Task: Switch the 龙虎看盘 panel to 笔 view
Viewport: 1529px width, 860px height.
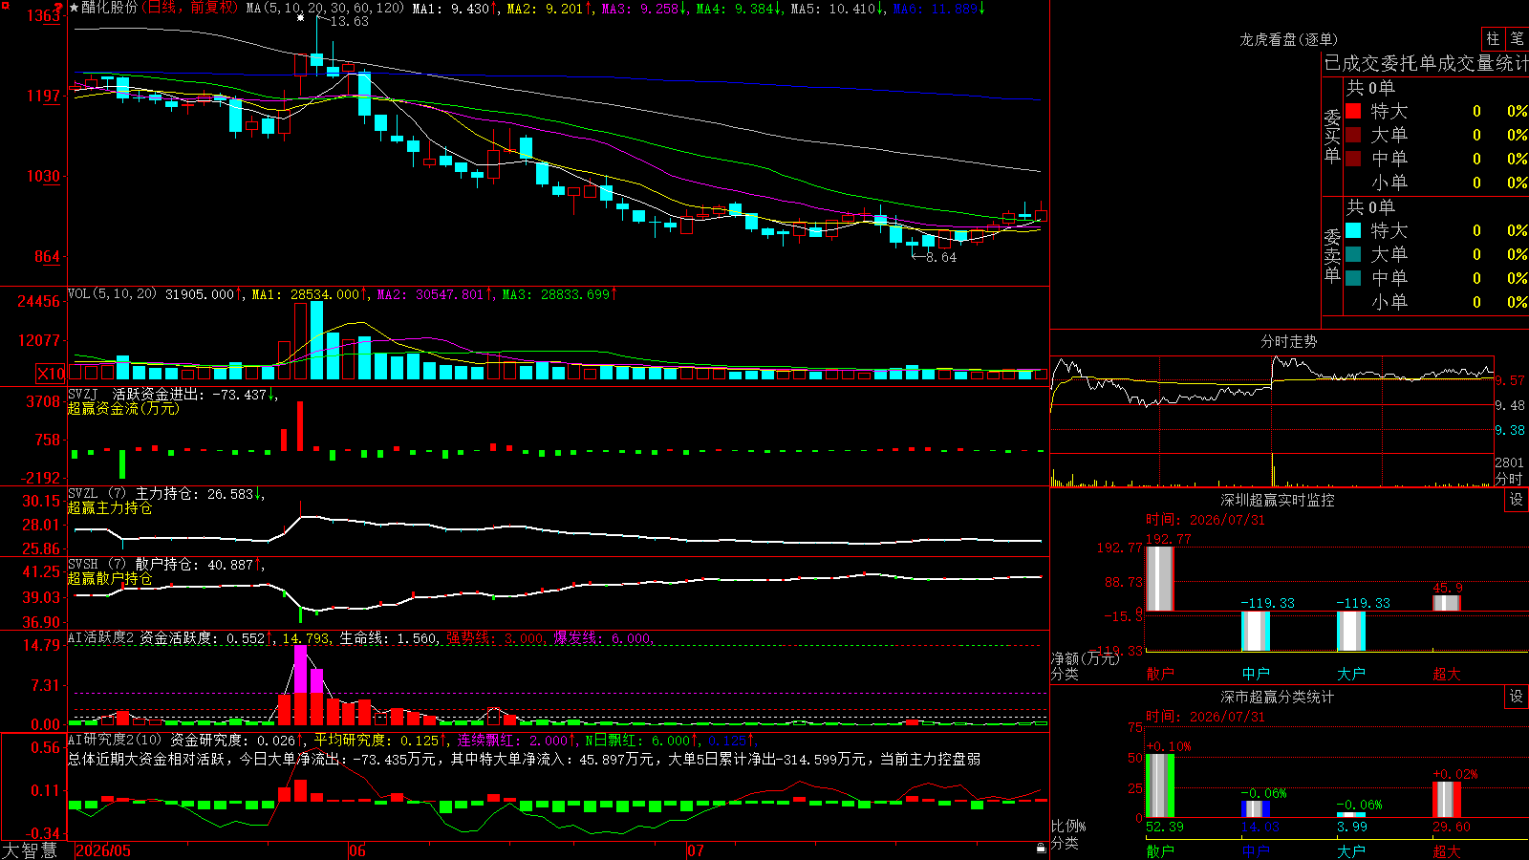Action: [1518, 38]
